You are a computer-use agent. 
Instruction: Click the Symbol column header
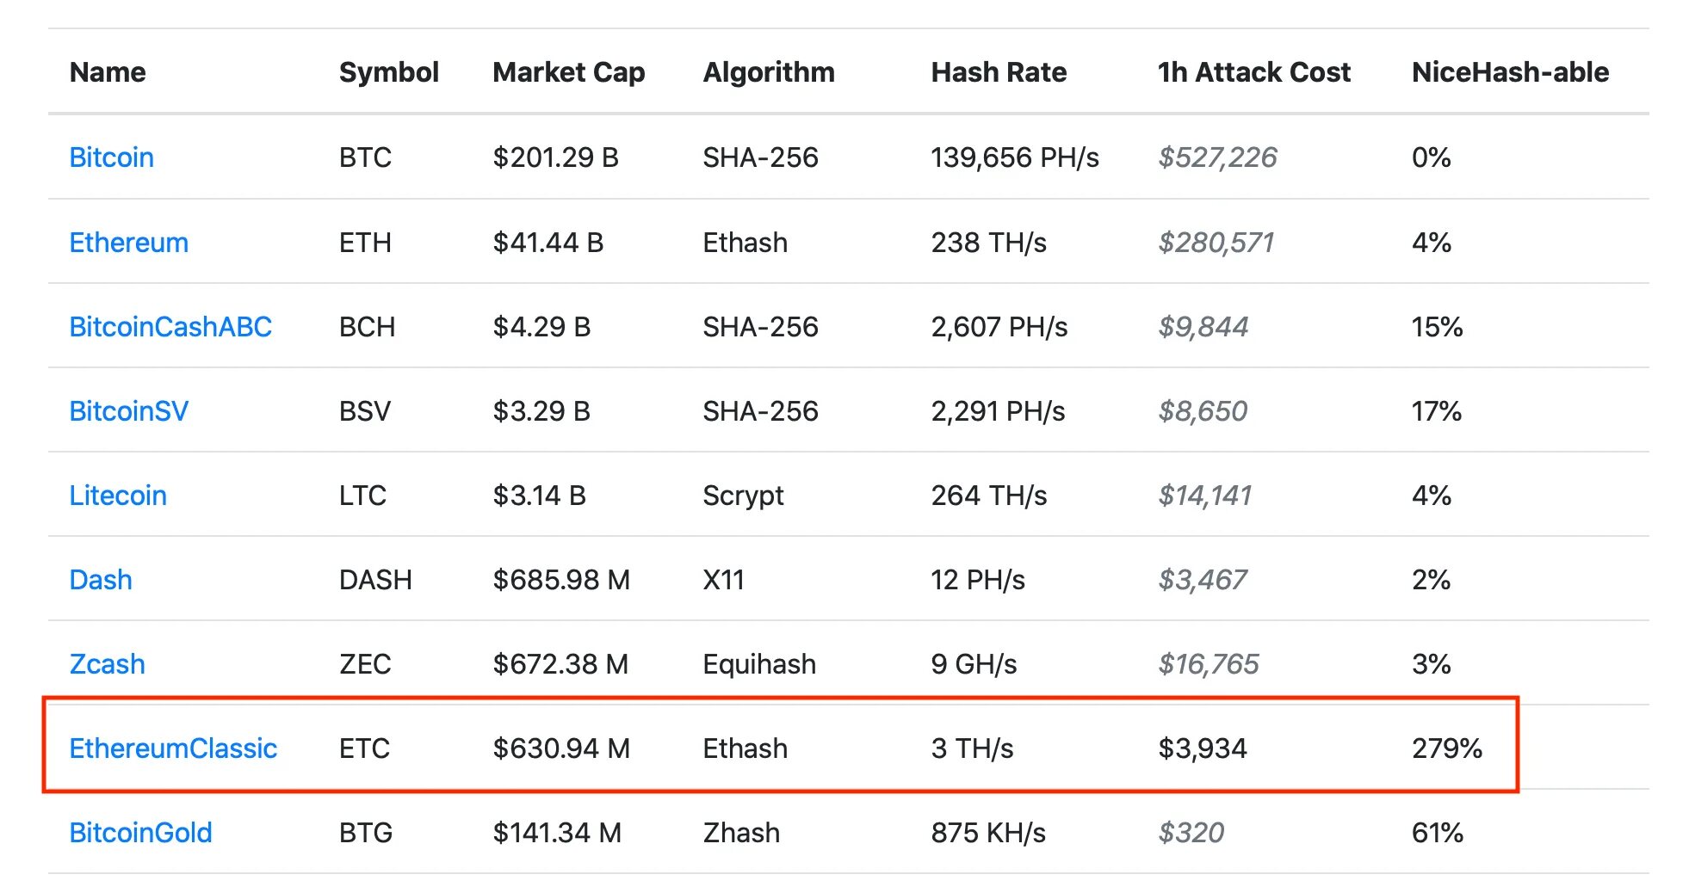pos(388,72)
